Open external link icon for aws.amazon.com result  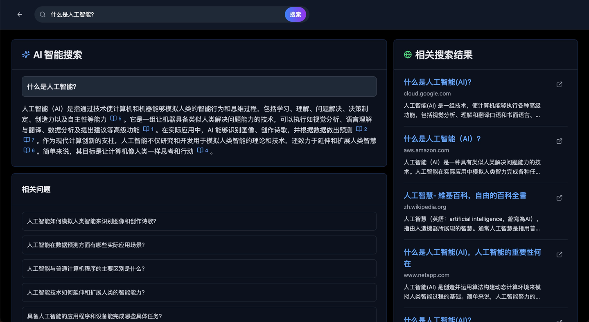559,141
